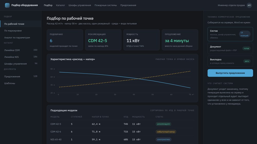Open Предложения in the top navigation
Screen dimensions: 257x144
tap(128, 5)
